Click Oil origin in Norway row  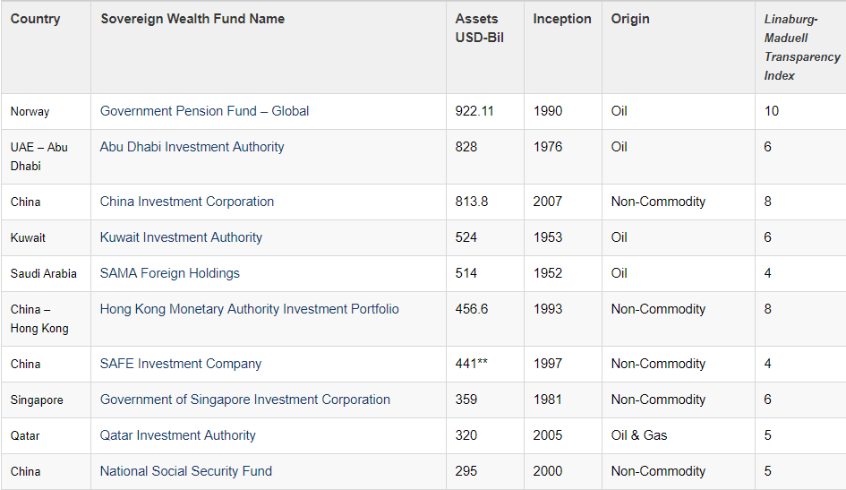pos(620,111)
